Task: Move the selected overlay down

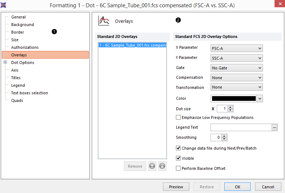Action: [x=162, y=166]
